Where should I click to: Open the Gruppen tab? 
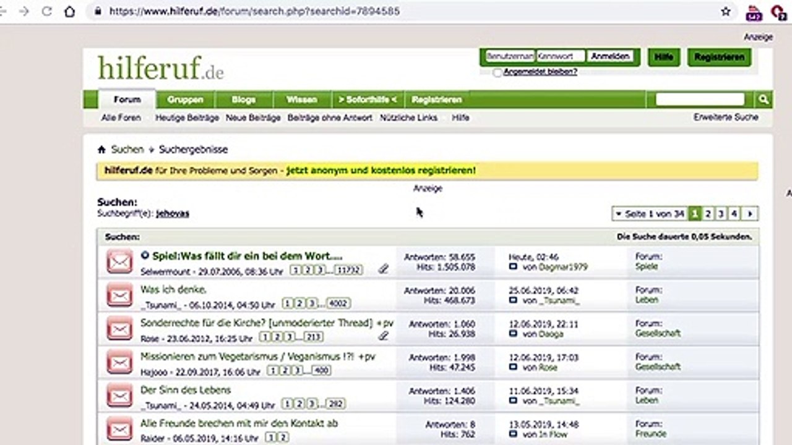(x=185, y=100)
